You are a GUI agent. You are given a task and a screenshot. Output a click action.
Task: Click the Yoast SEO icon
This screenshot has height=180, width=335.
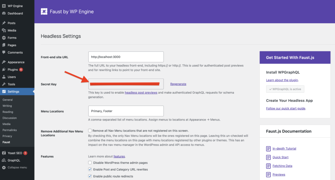(x=4, y=153)
